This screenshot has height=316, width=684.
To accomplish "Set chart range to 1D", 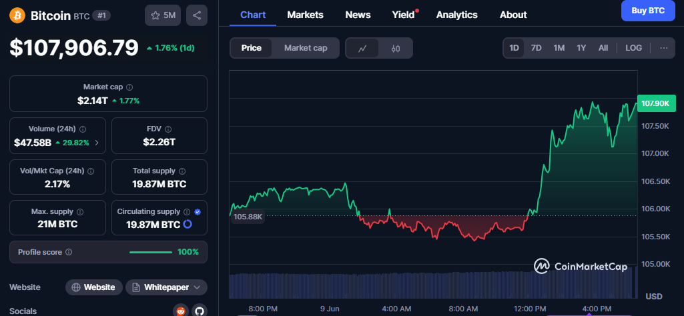I will pos(515,48).
